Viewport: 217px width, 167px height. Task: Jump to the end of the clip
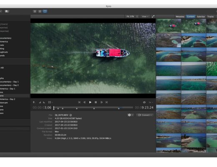coord(106,102)
